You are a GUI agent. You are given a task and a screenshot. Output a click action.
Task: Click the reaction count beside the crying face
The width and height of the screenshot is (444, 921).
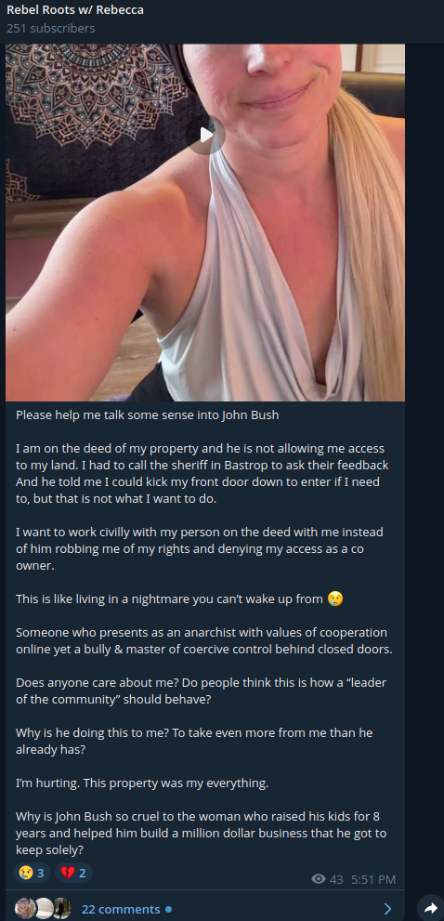(41, 873)
